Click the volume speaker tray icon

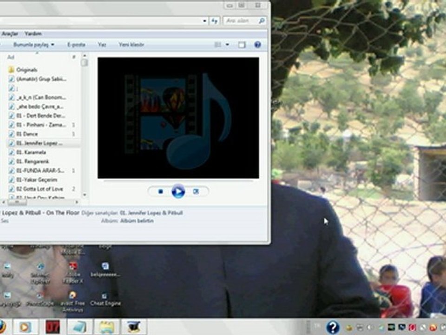[370, 328]
